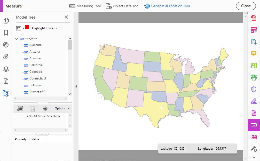Select California in the model tree

(x=36, y=65)
